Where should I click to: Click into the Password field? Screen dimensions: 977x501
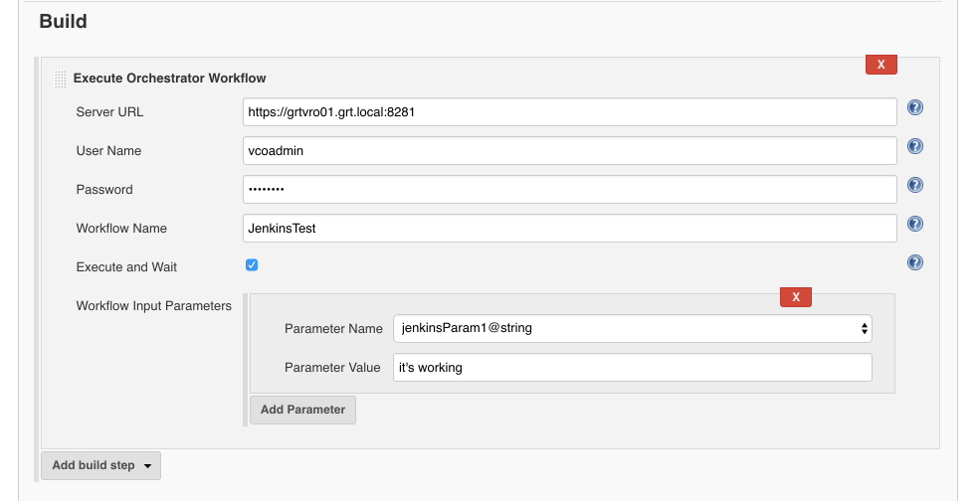[569, 189]
